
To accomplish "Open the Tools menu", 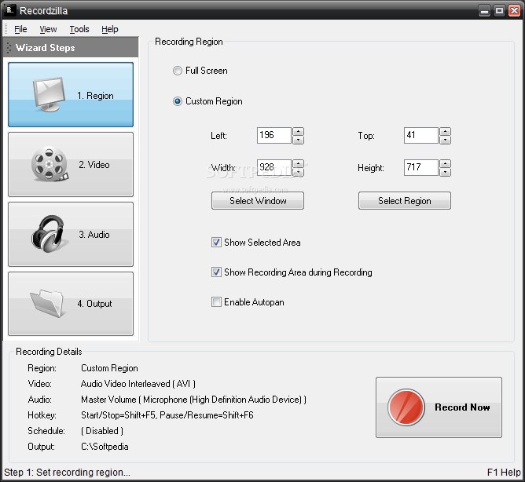I will [79, 29].
